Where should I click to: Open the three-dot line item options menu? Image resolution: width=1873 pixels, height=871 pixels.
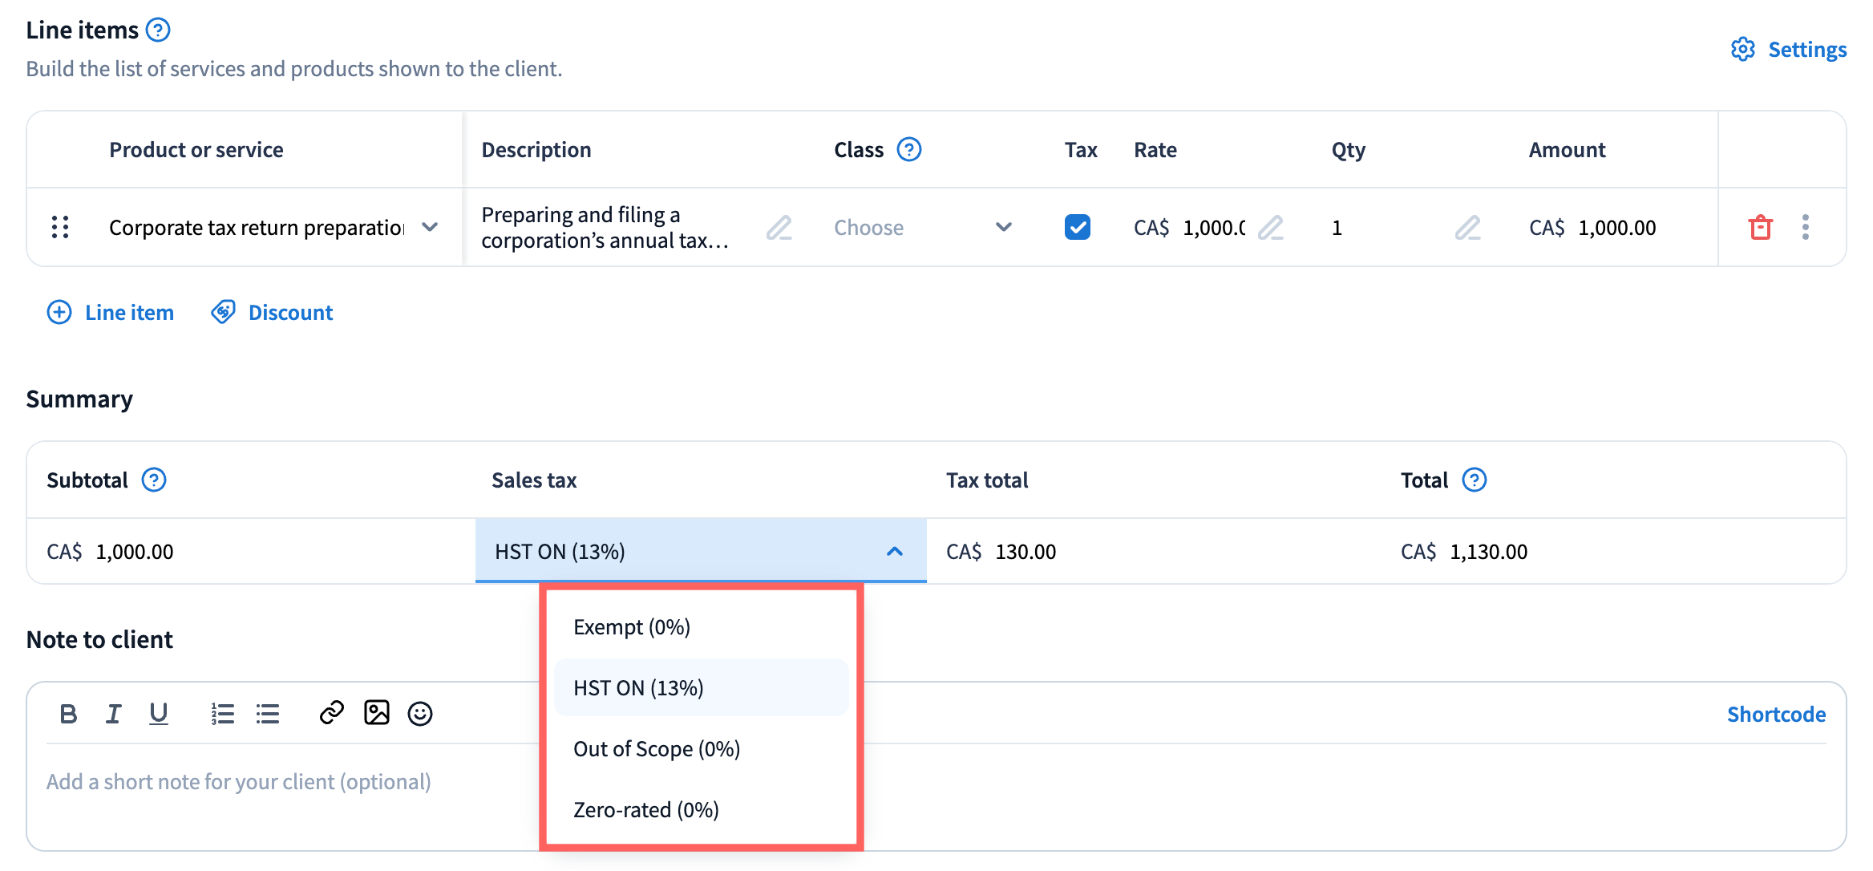click(1805, 228)
